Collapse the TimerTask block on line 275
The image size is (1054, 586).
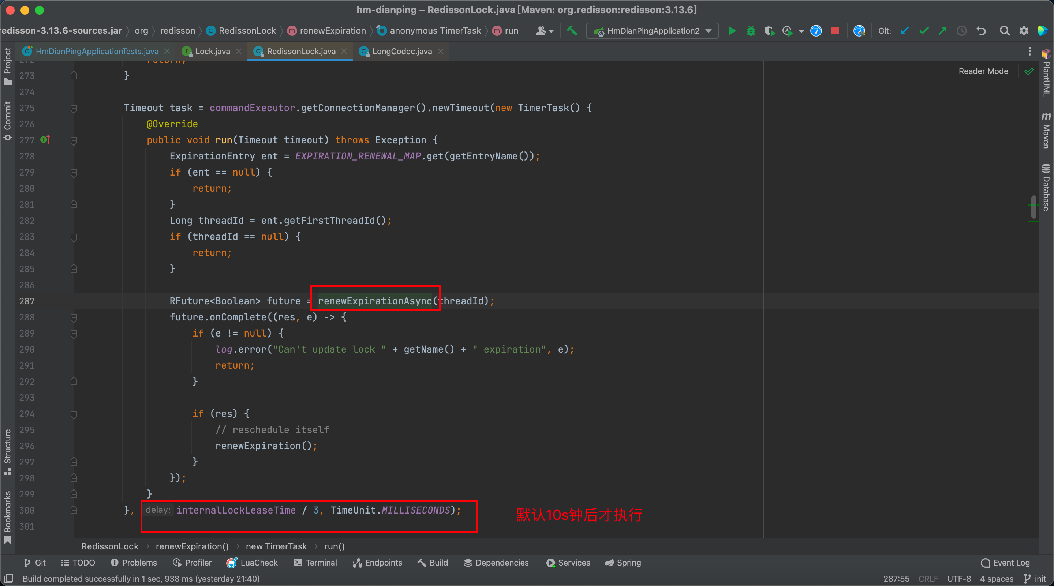tap(74, 108)
